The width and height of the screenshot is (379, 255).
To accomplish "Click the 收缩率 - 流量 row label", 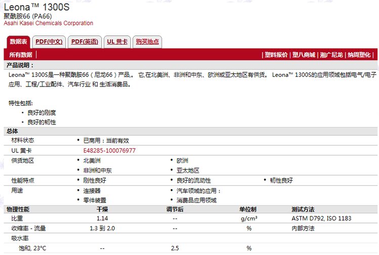I will tap(28, 228).
